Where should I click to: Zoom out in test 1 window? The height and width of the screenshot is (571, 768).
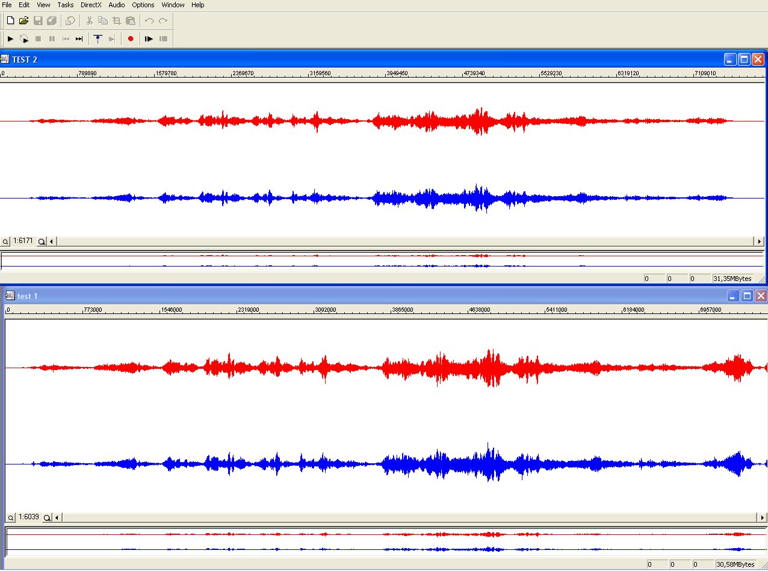[10, 517]
